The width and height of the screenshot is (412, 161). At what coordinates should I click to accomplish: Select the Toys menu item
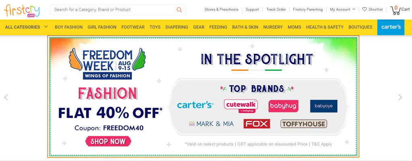[155, 27]
